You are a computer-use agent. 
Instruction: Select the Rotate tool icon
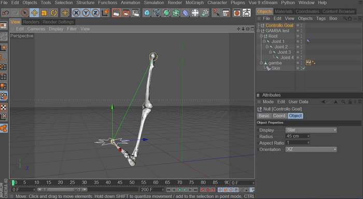point(53,13)
